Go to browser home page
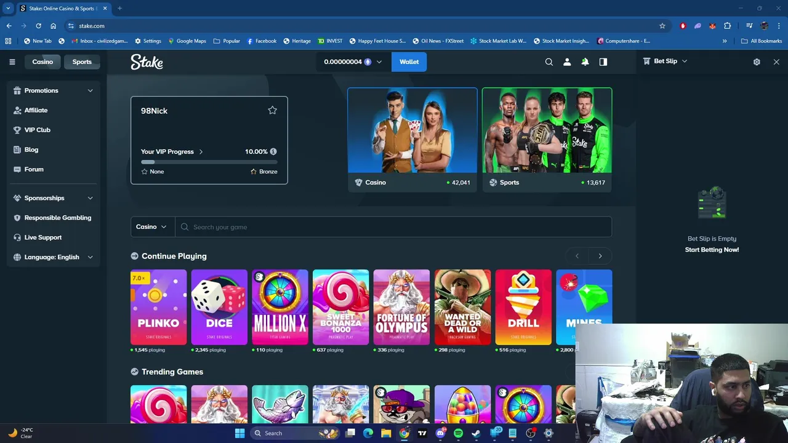The image size is (788, 443). [53, 26]
